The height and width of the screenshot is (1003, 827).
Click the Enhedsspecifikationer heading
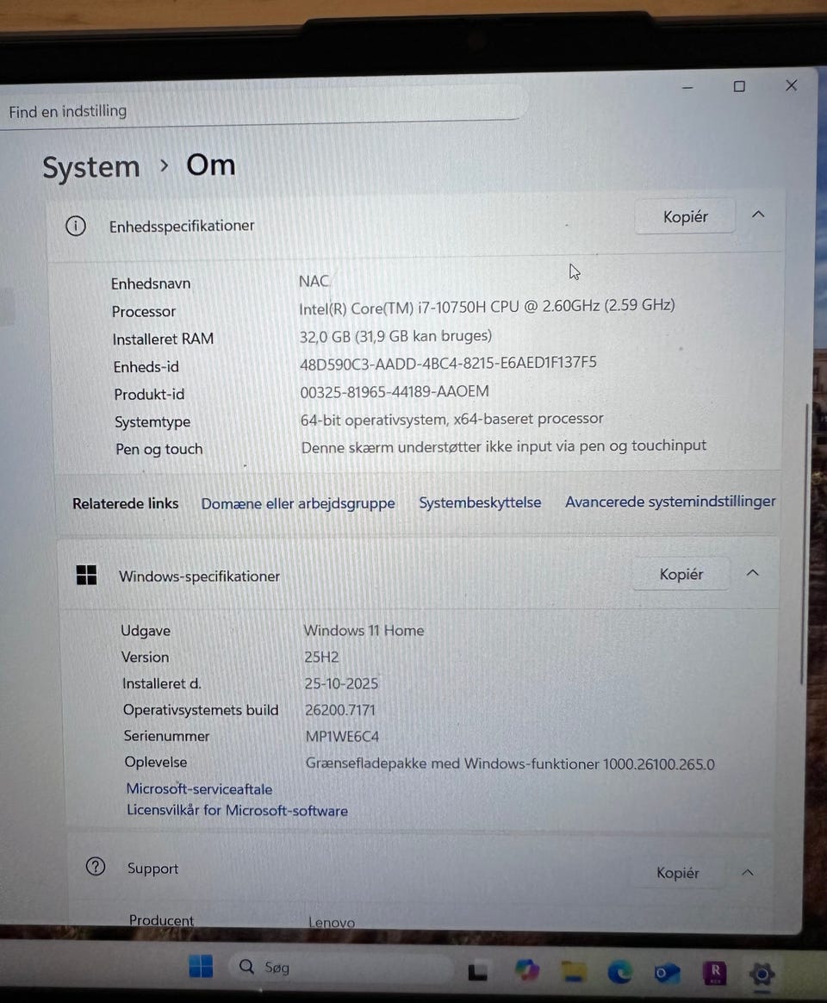[182, 226]
